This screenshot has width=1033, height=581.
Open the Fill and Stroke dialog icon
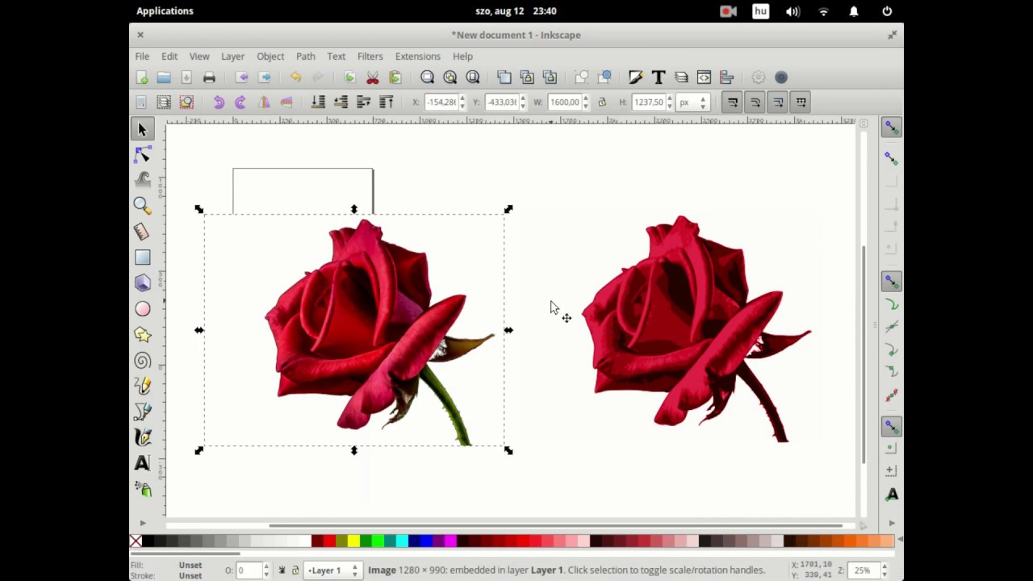(x=635, y=77)
